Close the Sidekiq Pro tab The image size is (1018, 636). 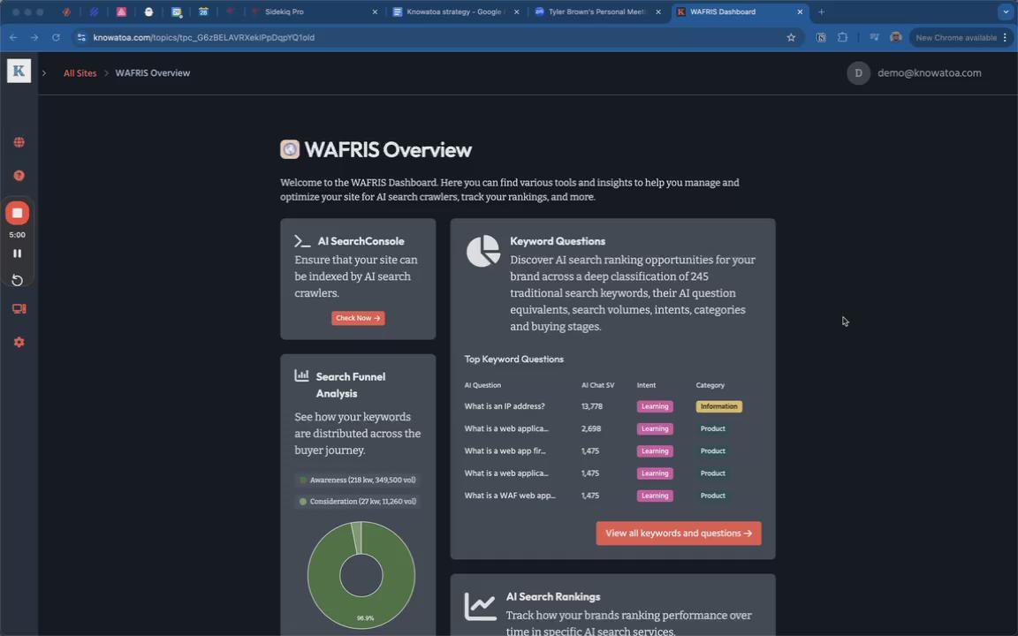[375, 11]
